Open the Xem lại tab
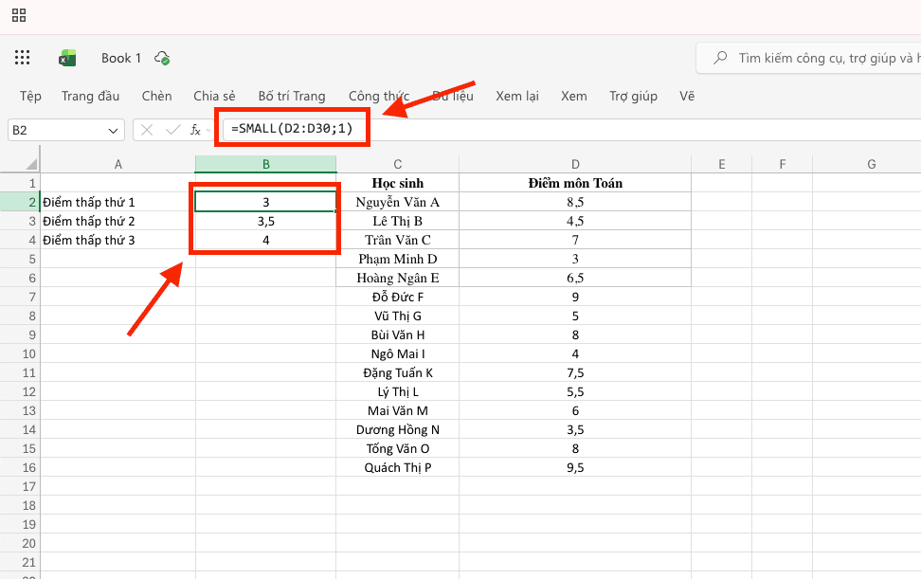Viewport: 921px width, 579px height. [517, 96]
